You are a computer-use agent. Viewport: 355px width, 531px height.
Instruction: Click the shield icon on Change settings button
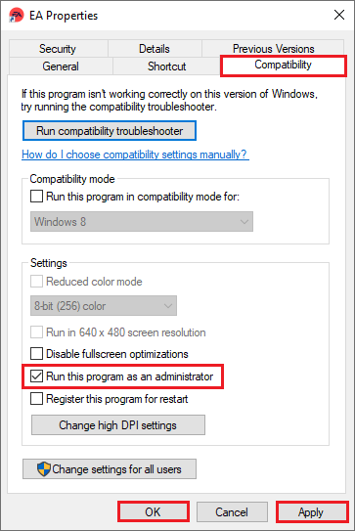point(44,469)
